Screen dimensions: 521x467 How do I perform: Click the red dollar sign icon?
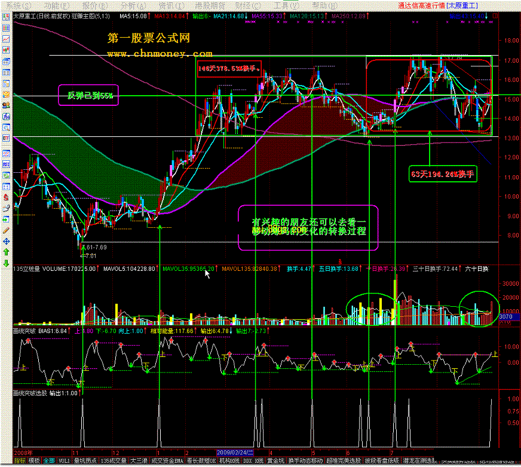(x=6, y=197)
